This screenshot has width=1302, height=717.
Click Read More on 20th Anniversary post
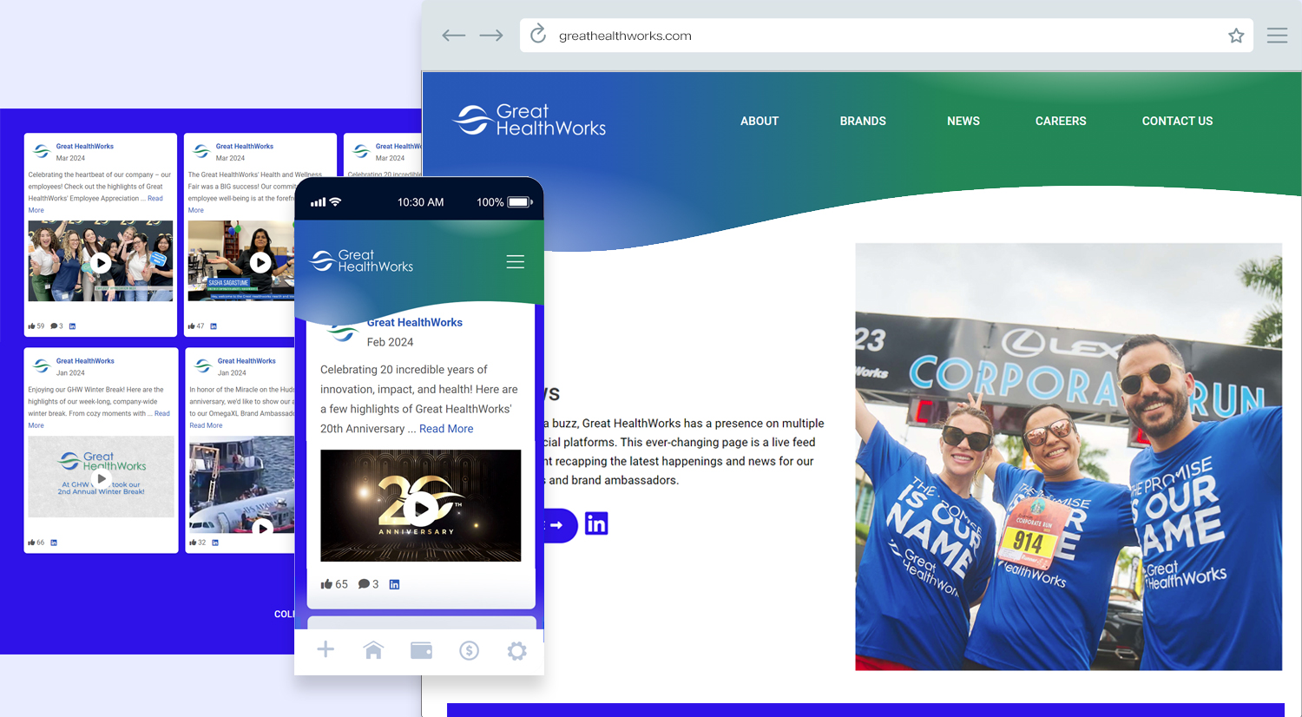click(446, 429)
